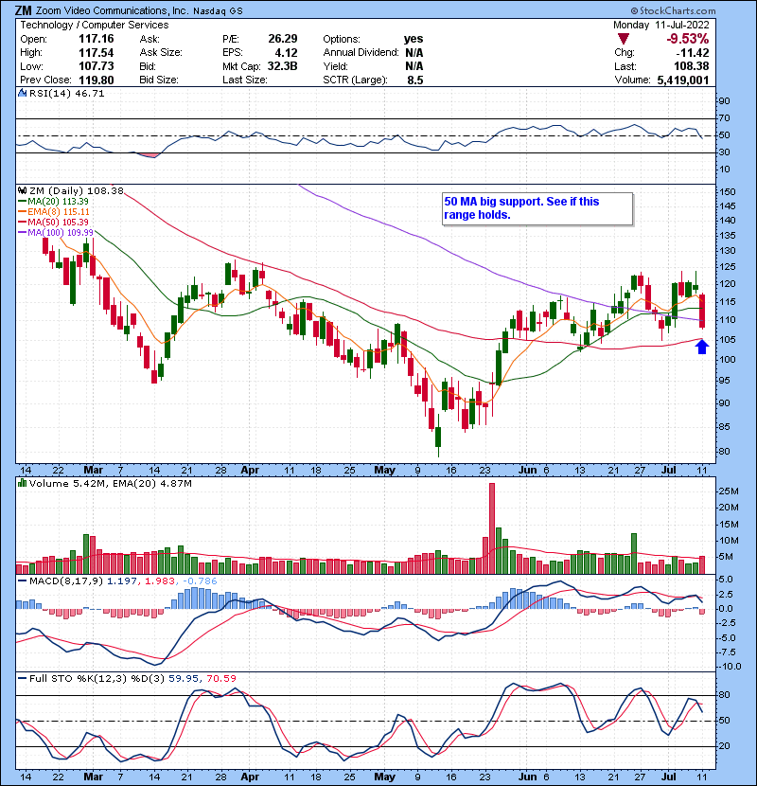Click the Technology / Computer Services sector text

[x=95, y=25]
